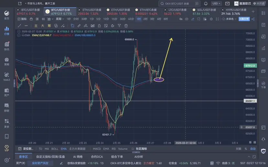Click the OKX BTC/USDT 永续 search field
The width and height of the screenshot is (268, 167).
pyautogui.click(x=179, y=4)
